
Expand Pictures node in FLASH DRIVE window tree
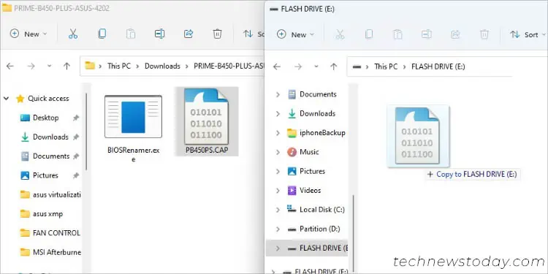(x=278, y=171)
